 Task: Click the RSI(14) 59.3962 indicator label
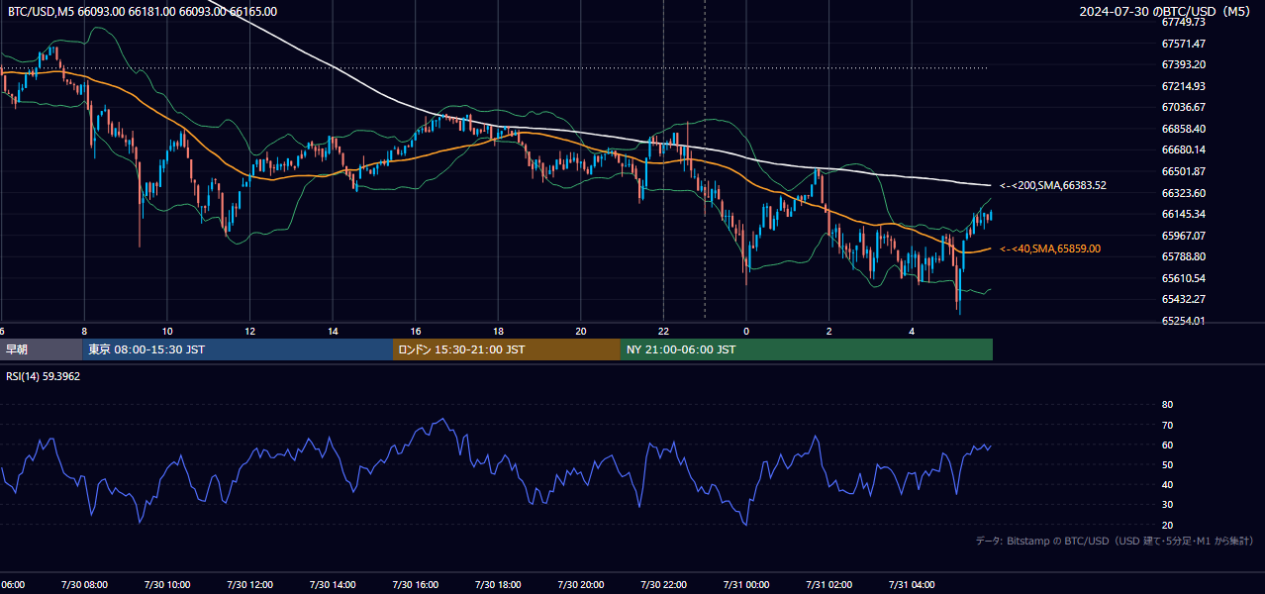[44, 376]
